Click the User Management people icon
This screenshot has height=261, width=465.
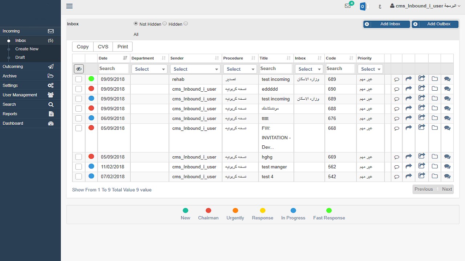51,95
